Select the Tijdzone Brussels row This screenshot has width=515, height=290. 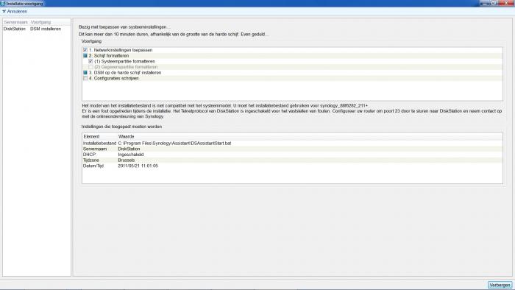tap(292, 160)
